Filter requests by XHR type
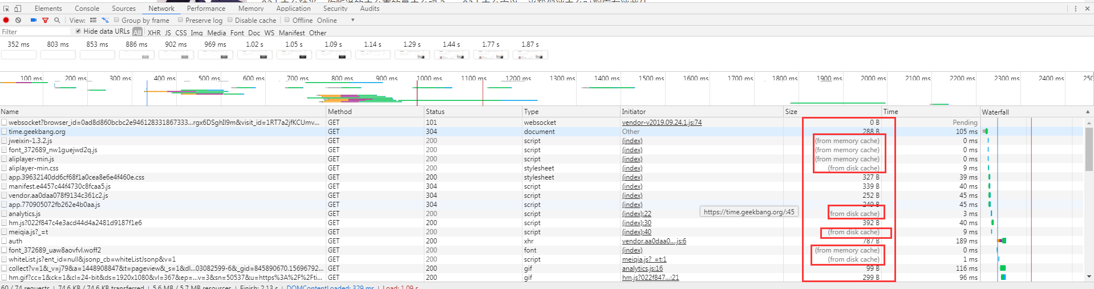The height and width of the screenshot is (289, 1094). point(154,33)
